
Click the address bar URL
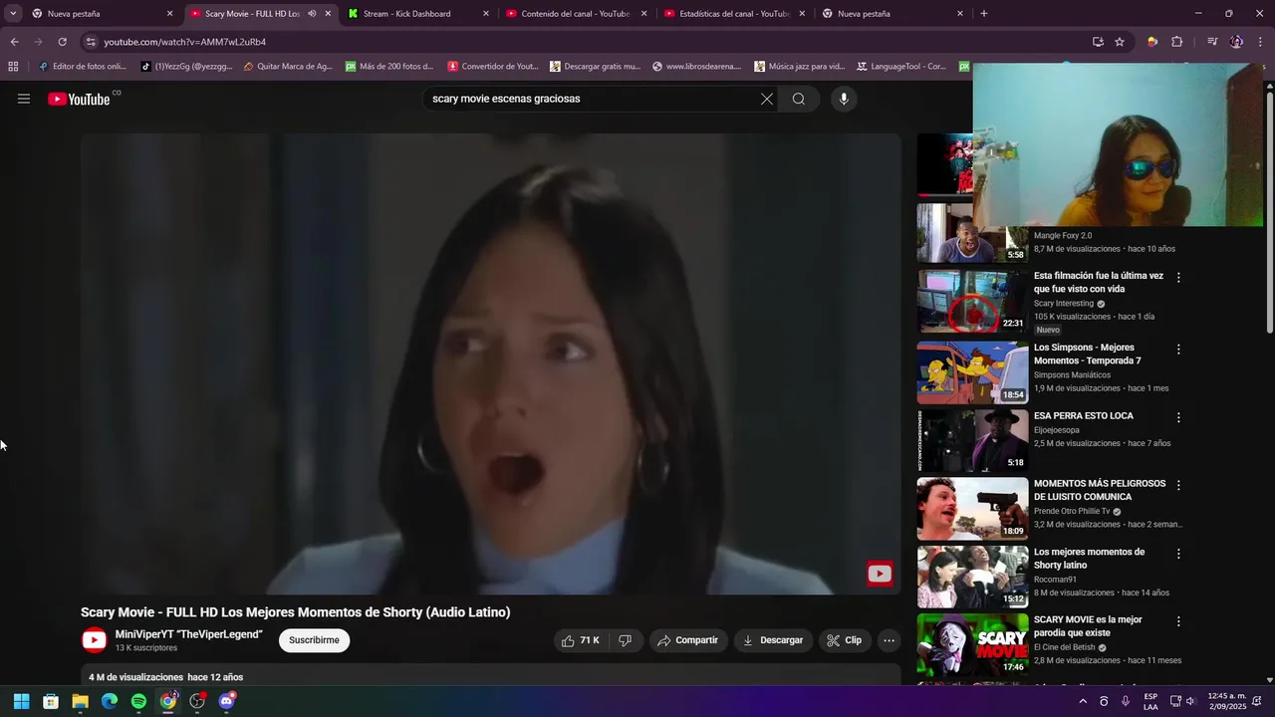tap(184, 42)
